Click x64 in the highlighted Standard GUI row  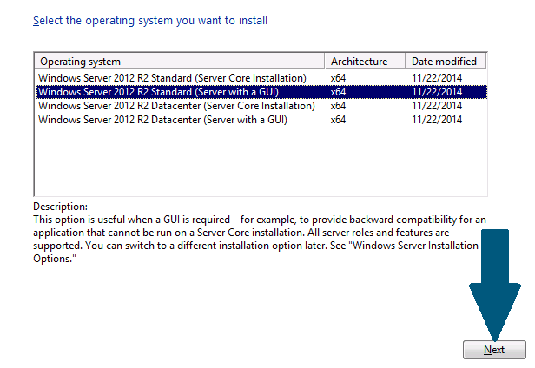click(x=338, y=92)
